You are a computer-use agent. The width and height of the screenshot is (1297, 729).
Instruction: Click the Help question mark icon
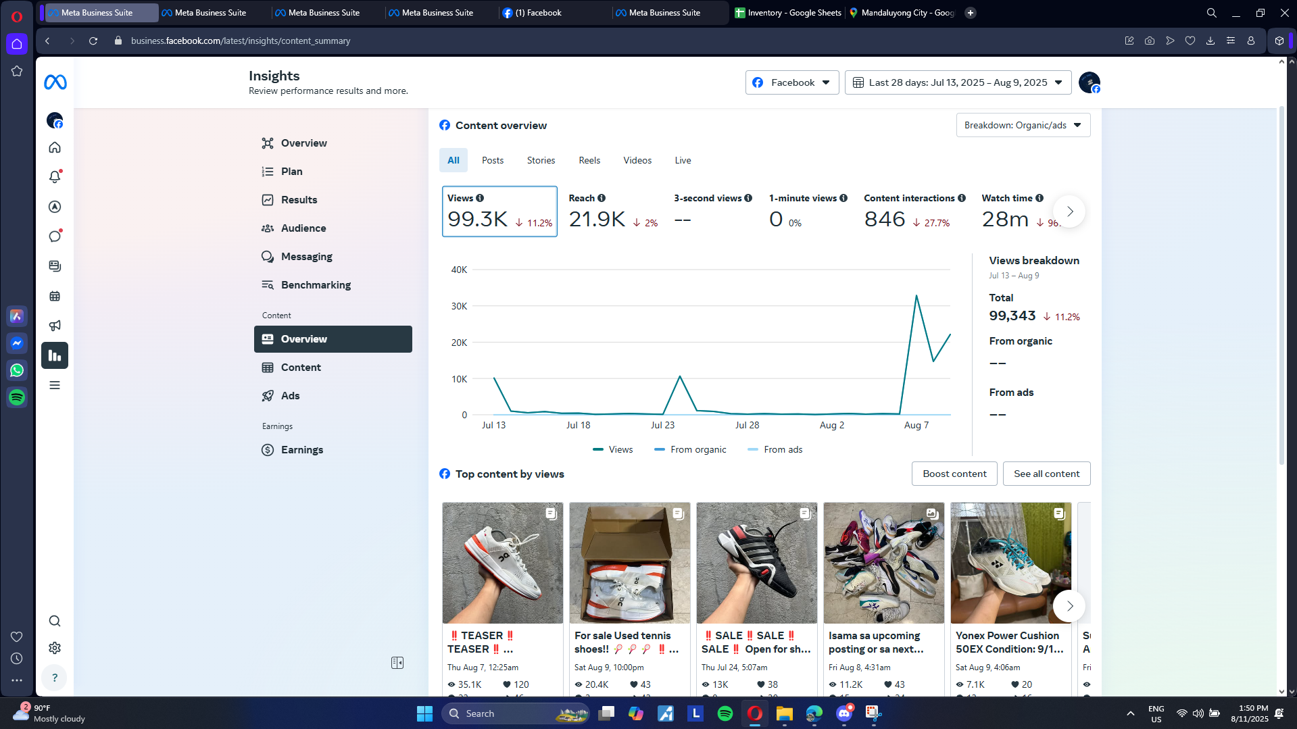(55, 678)
